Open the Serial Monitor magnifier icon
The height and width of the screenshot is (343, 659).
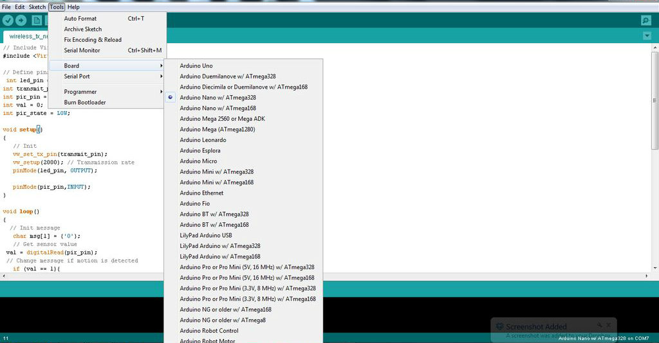click(x=646, y=20)
